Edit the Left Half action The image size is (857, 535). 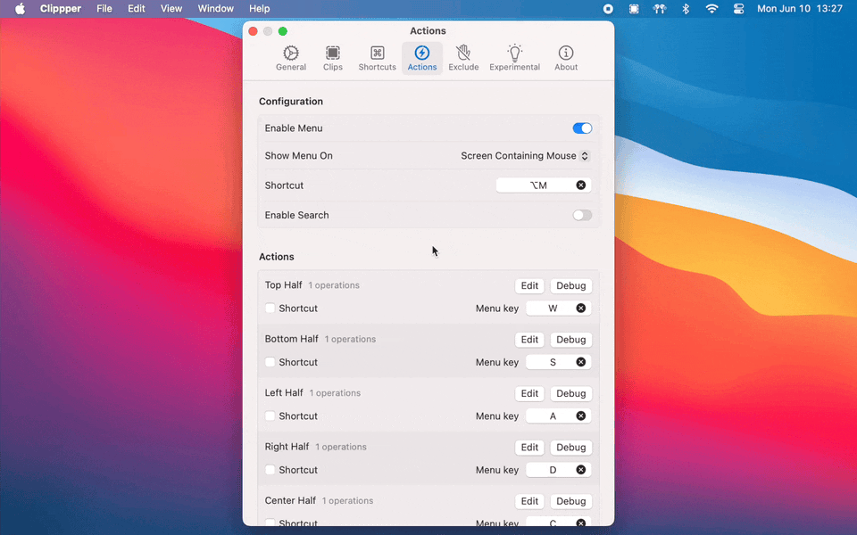[529, 393]
